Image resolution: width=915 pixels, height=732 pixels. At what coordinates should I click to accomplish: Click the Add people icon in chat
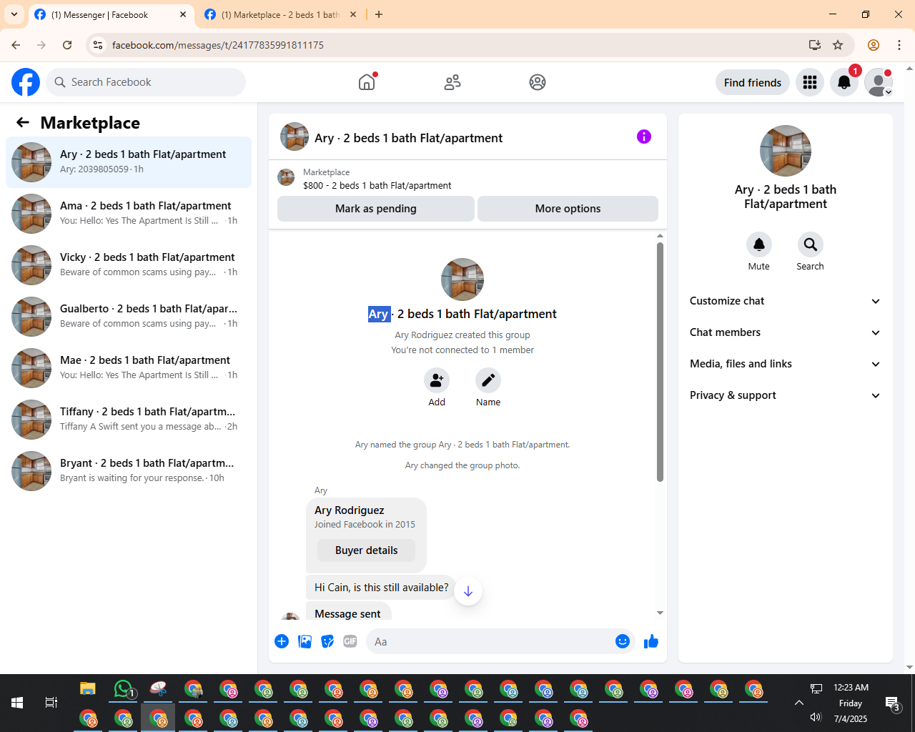click(437, 380)
